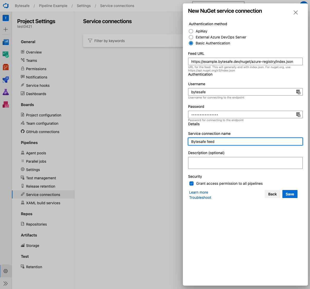Viewport: 310px width, 289px height.
Task: Click password manager icon in Password field
Action: coord(298,115)
